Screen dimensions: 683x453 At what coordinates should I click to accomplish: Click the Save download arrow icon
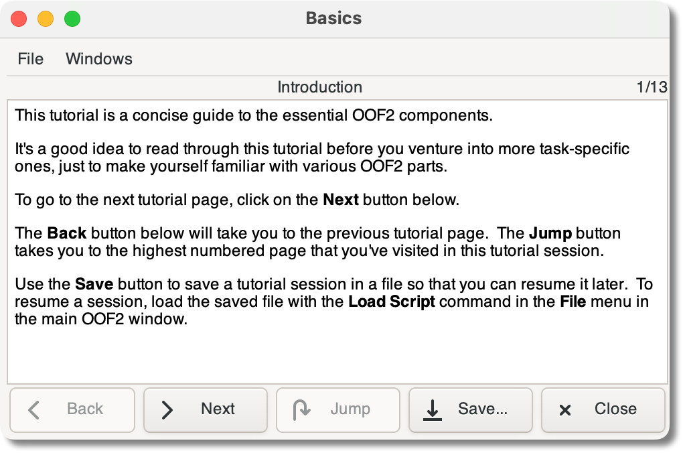coord(432,409)
